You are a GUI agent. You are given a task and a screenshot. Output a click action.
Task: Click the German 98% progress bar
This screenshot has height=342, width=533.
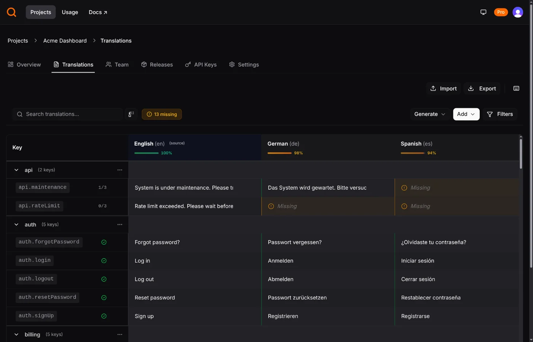click(279, 153)
